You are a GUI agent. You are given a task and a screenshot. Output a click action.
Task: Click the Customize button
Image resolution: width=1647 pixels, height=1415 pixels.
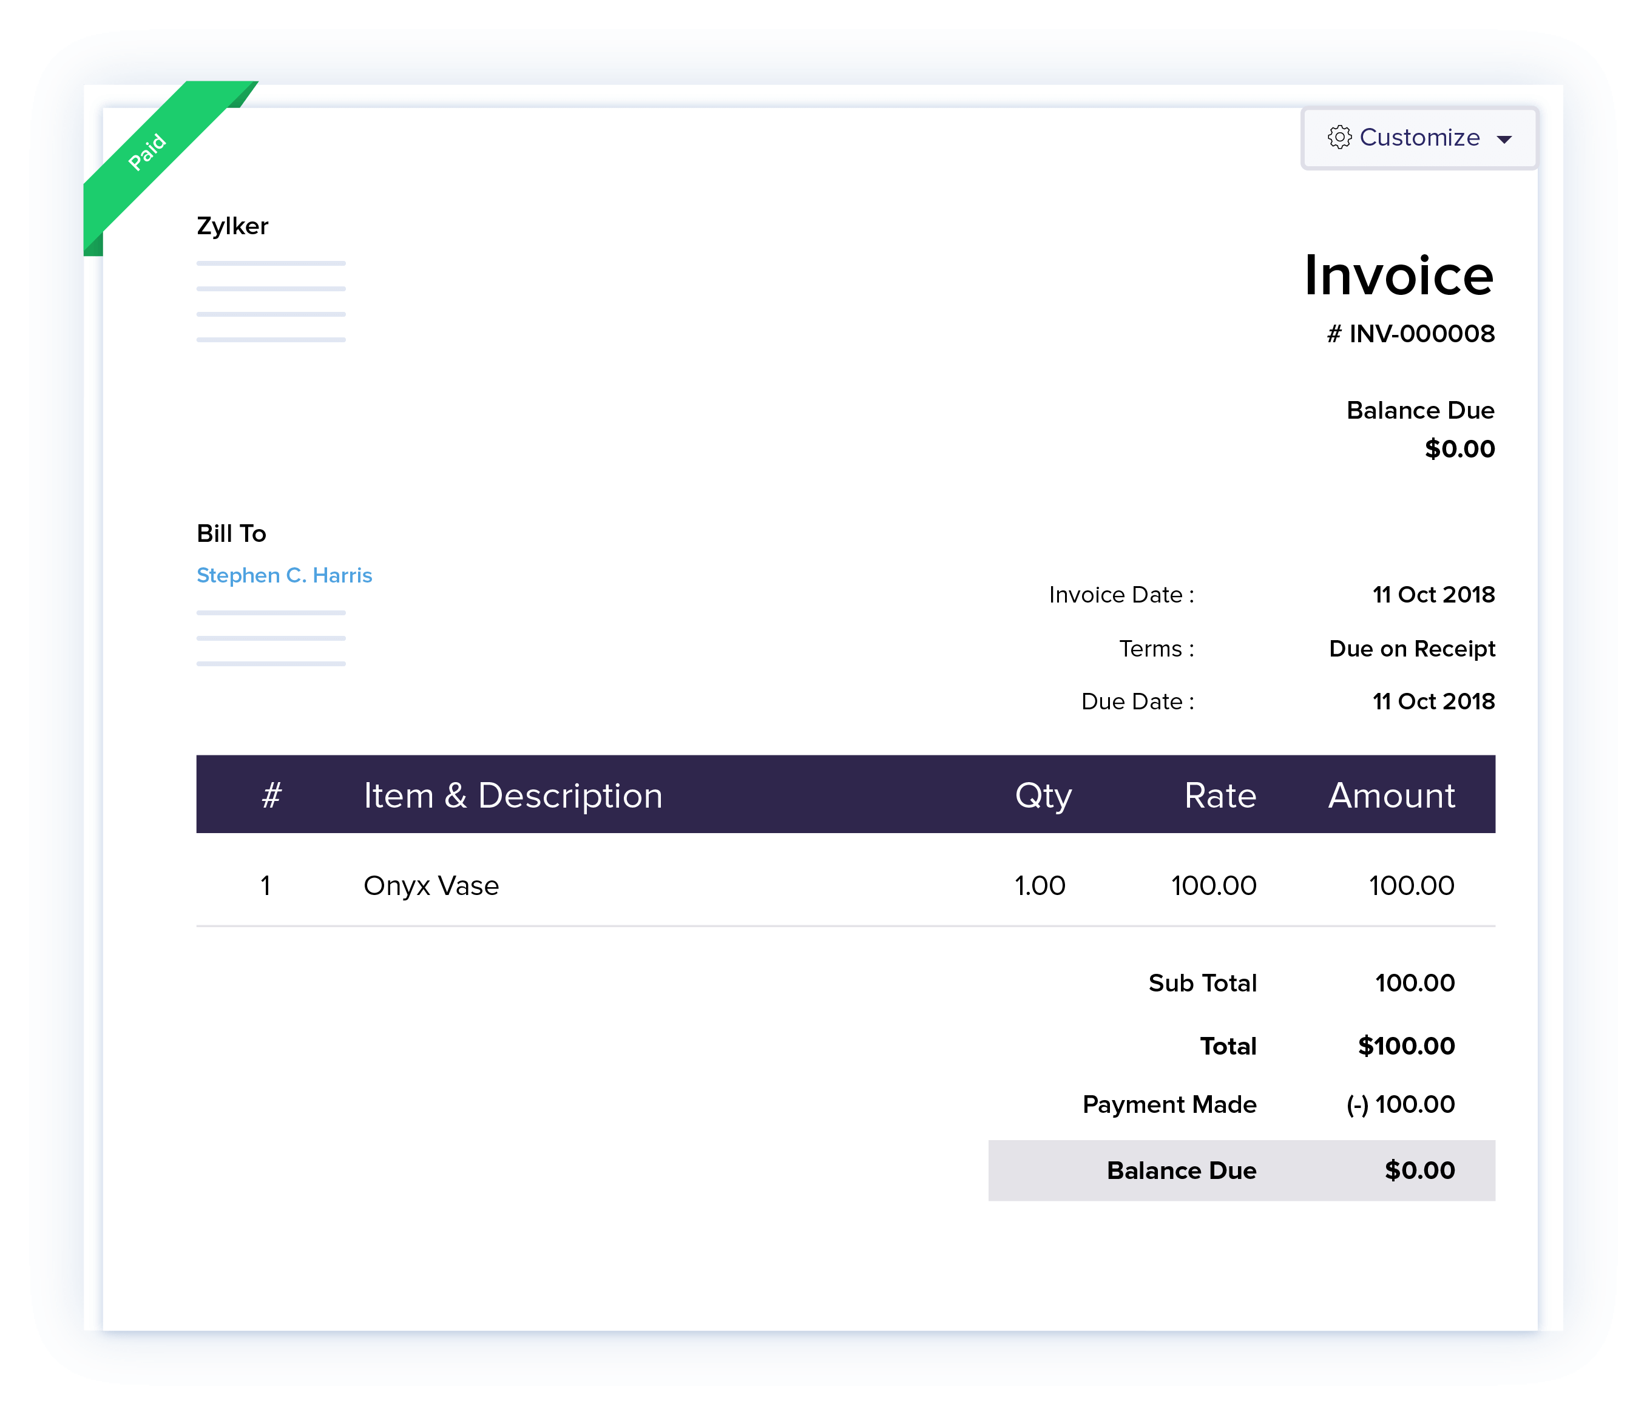pos(1419,138)
